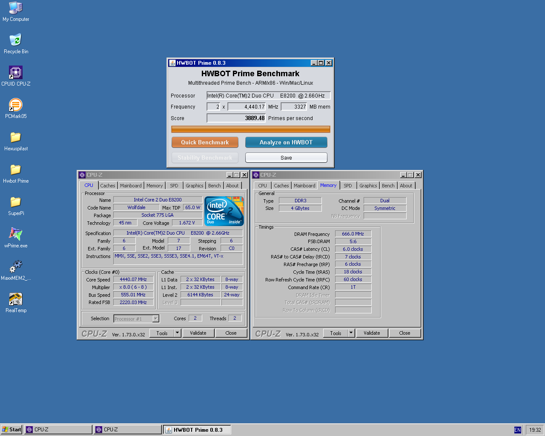The width and height of the screenshot is (545, 436).
Task: Open the Bench tab in left CPU-Z
Action: [x=215, y=186]
